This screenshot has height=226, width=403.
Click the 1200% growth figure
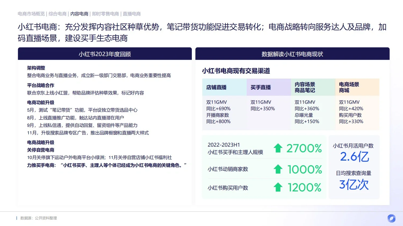click(305, 188)
